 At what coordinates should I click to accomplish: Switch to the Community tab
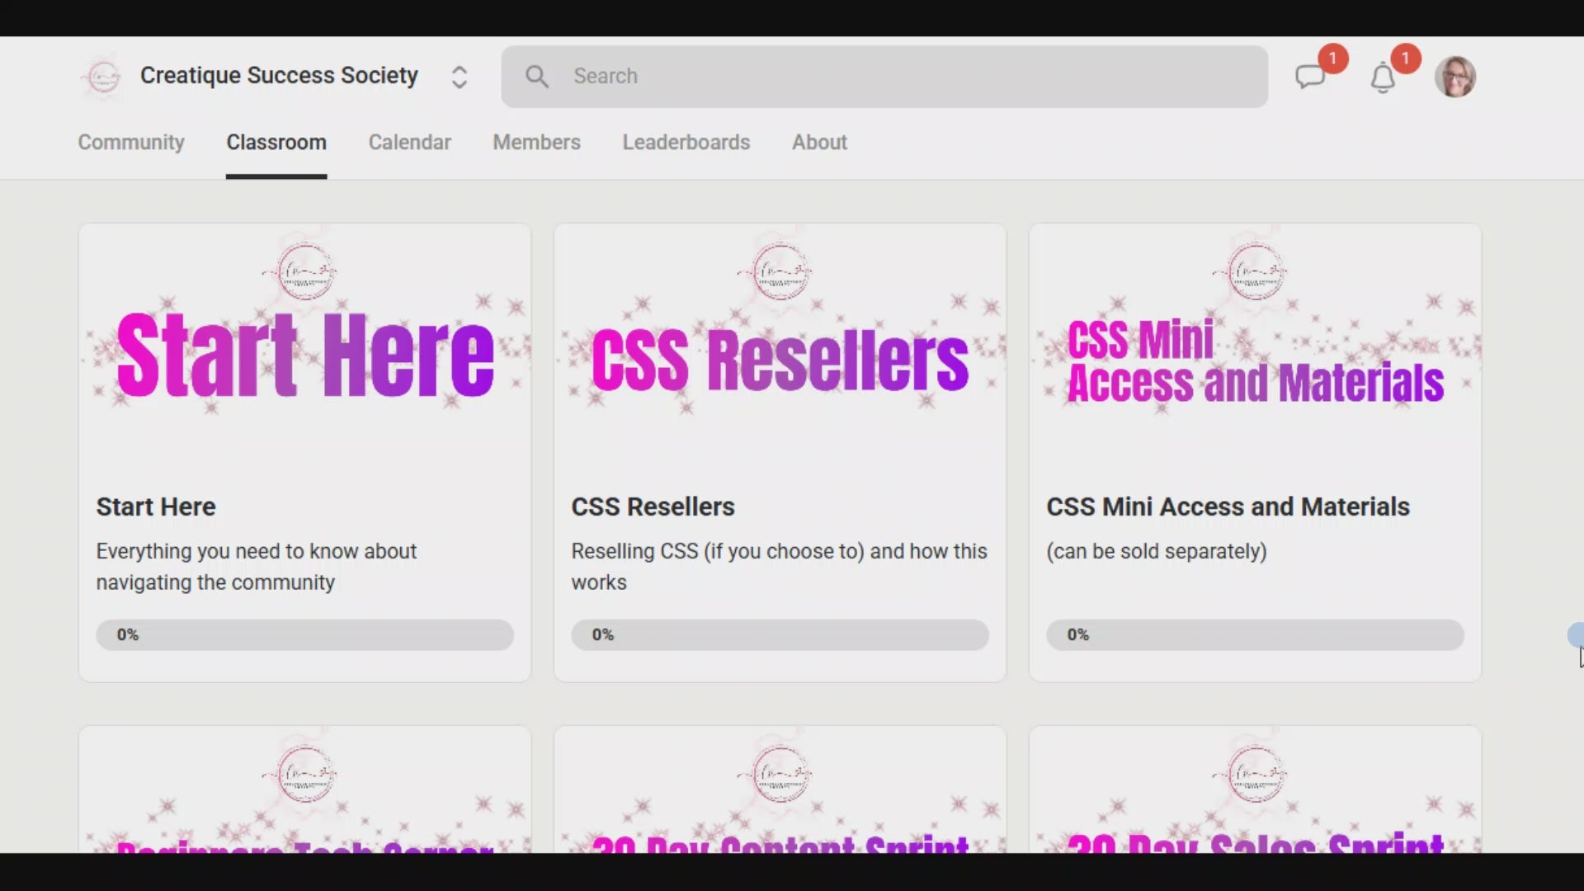tap(131, 142)
